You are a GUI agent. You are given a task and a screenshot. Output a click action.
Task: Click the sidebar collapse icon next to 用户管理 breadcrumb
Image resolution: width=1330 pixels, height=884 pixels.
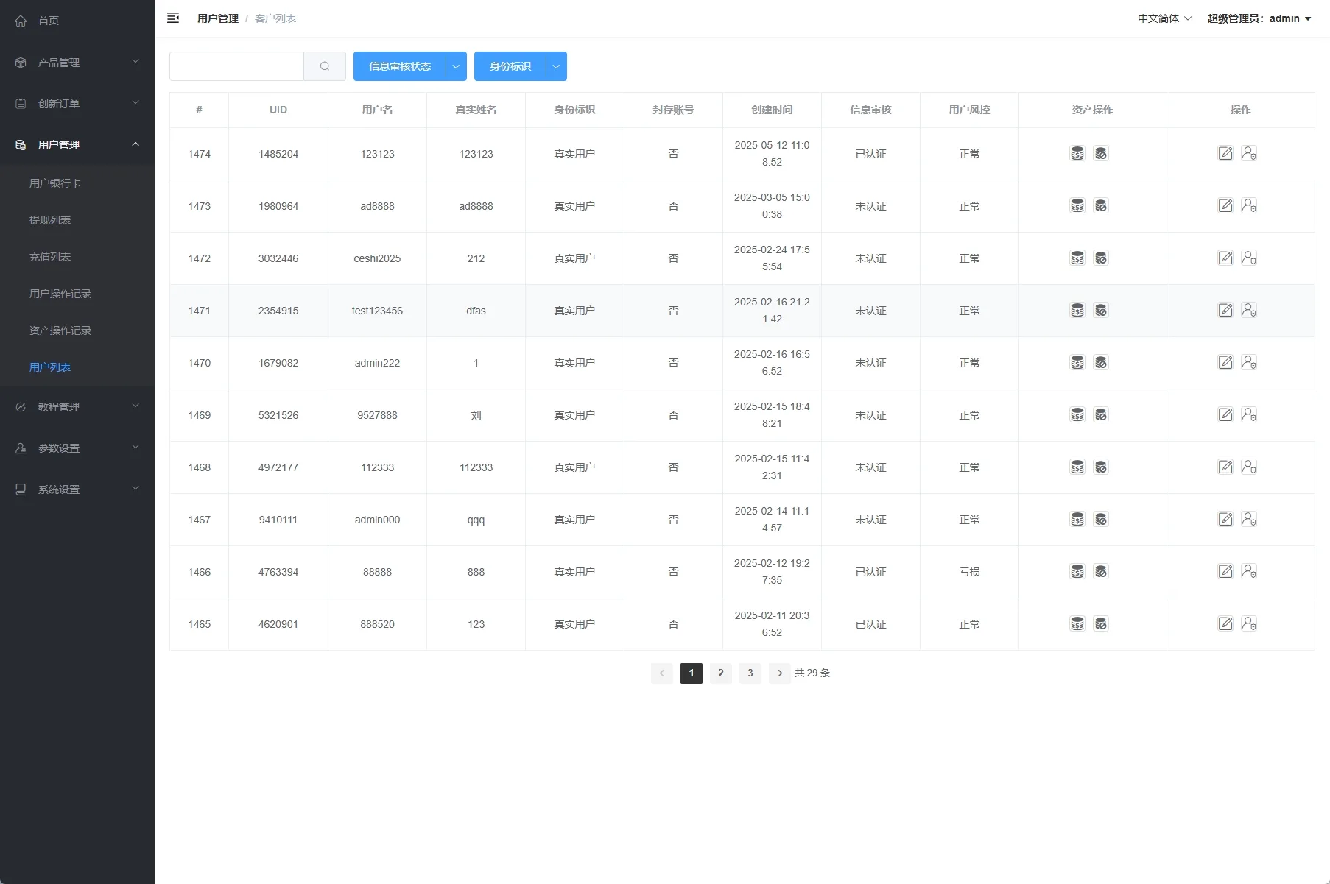(x=173, y=18)
